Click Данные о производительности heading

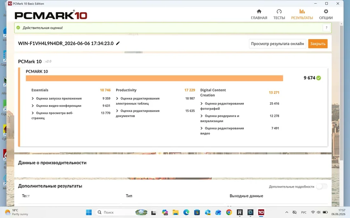point(52,163)
